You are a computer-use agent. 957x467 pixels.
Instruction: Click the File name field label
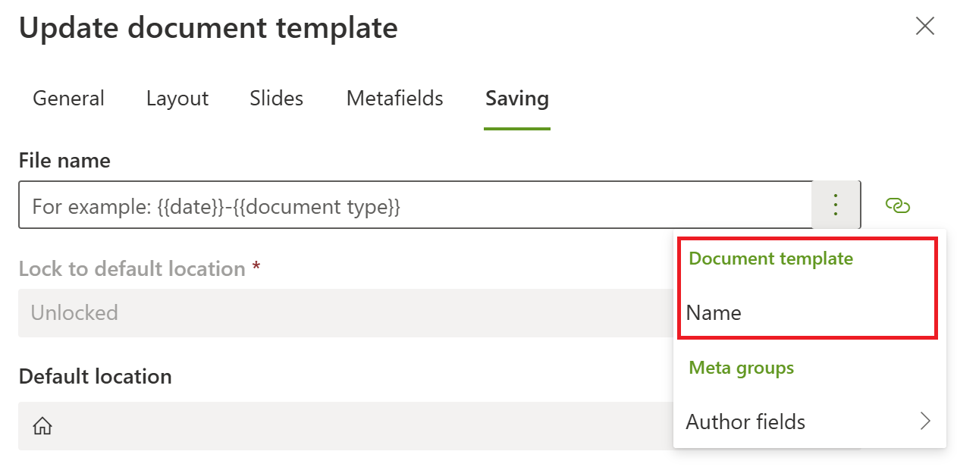click(x=64, y=161)
